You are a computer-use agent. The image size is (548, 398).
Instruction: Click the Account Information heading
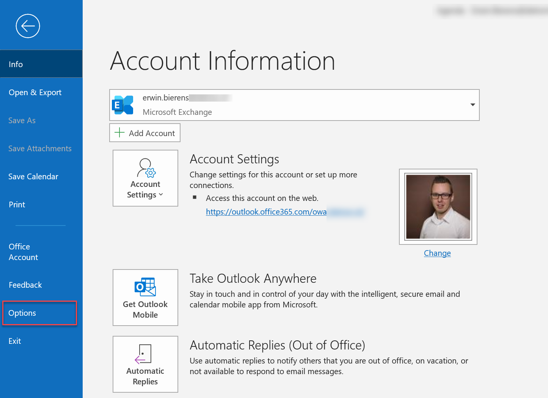pos(223,61)
